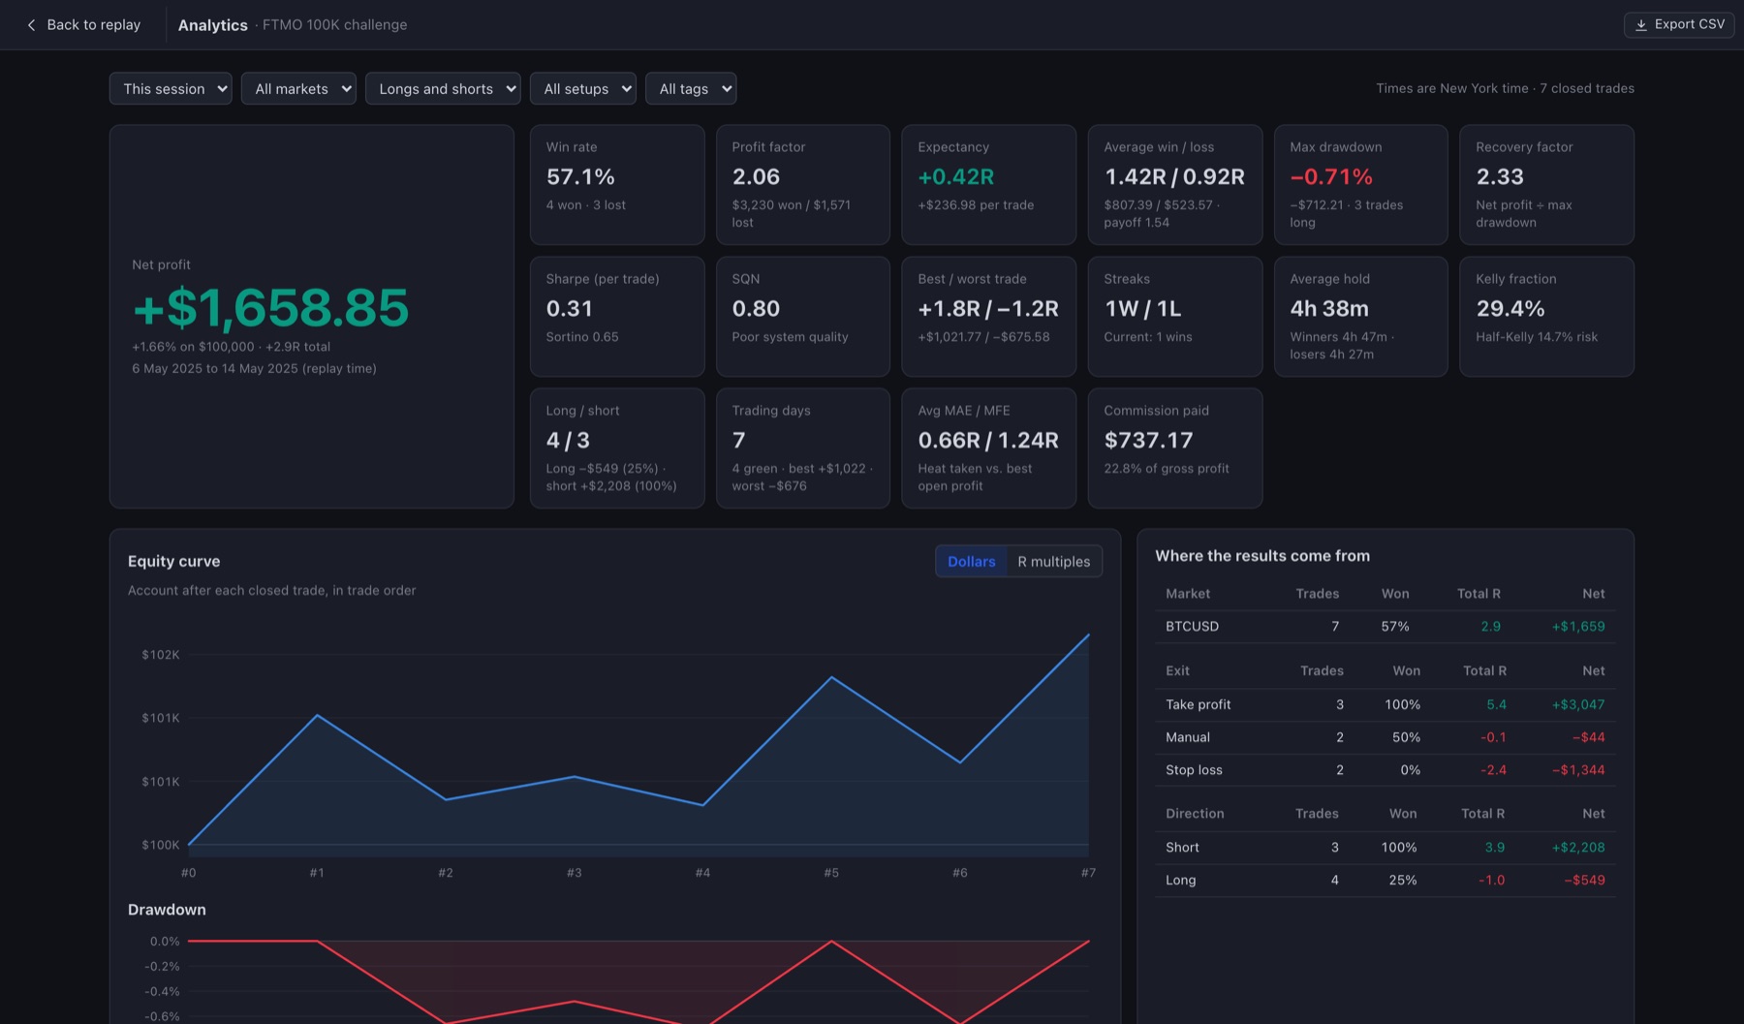
Task: Switch equity curve to Dollars
Action: [971, 562]
